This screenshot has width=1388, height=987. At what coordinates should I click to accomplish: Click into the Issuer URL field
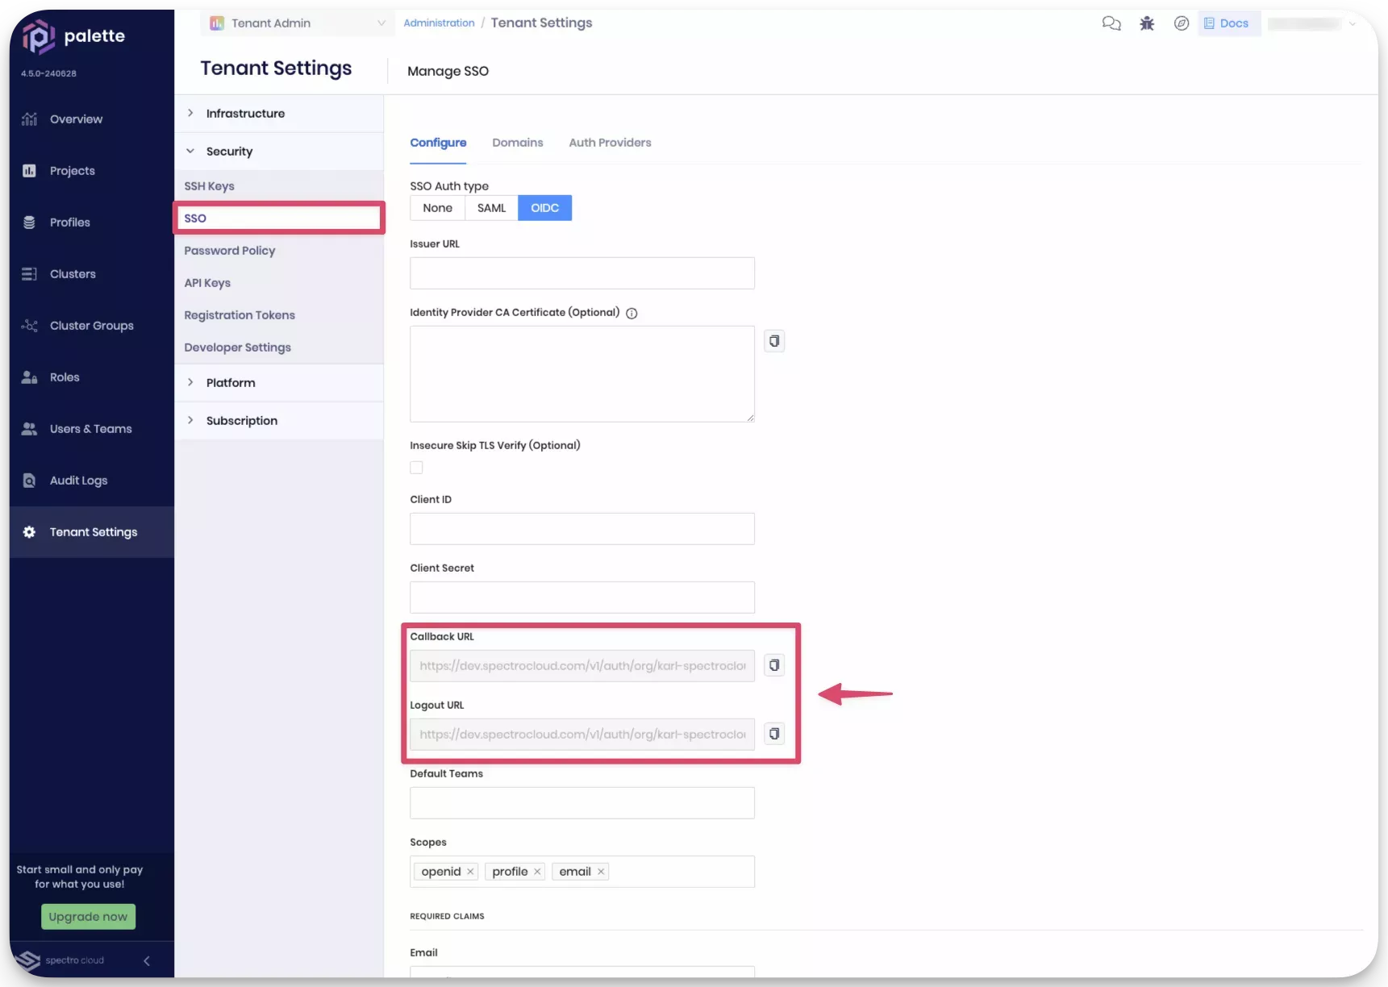[581, 273]
